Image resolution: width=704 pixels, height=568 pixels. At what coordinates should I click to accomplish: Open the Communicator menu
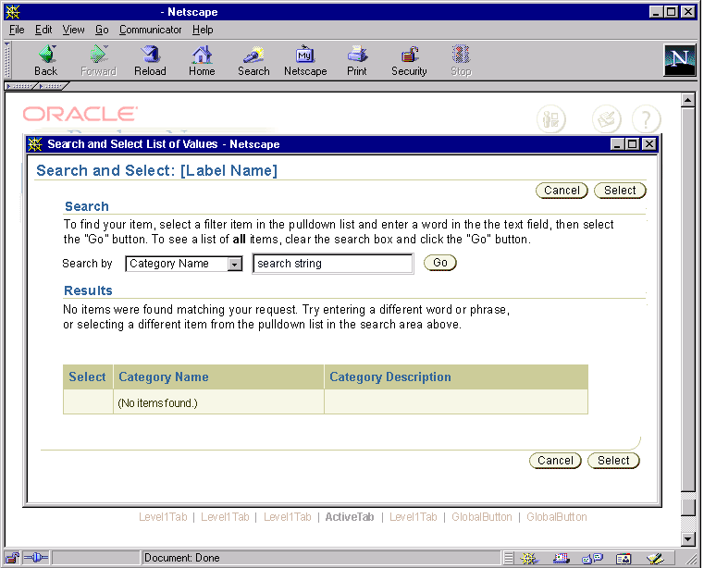click(x=150, y=30)
